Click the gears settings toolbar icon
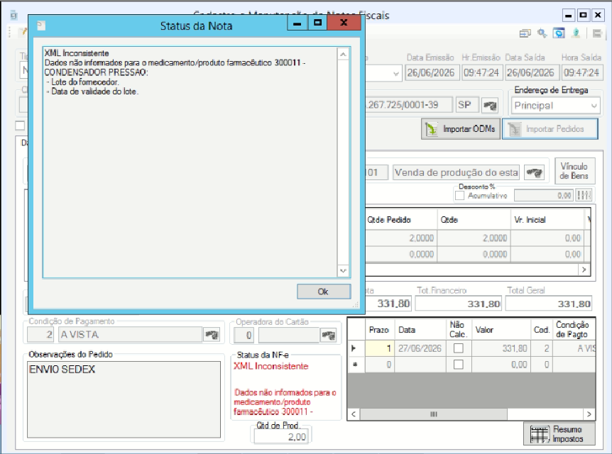The image size is (612, 454). (x=542, y=33)
